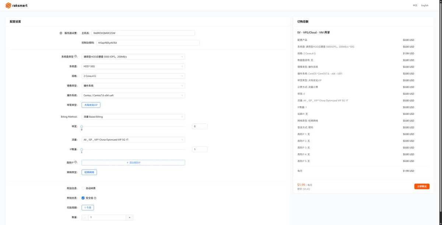Open the 2 Cores.4 G spec dropdown
This screenshot has height=225, width=442.
coord(133,76)
